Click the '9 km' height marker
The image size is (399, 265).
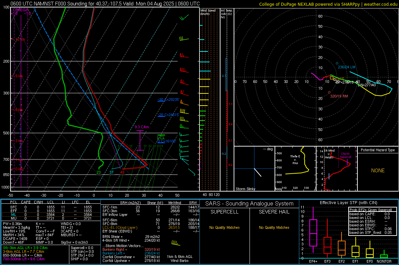[19, 76]
